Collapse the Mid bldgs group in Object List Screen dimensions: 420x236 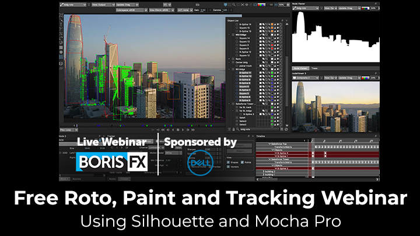(x=229, y=35)
